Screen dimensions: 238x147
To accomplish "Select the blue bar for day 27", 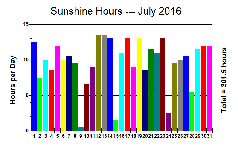I will click(x=186, y=94).
